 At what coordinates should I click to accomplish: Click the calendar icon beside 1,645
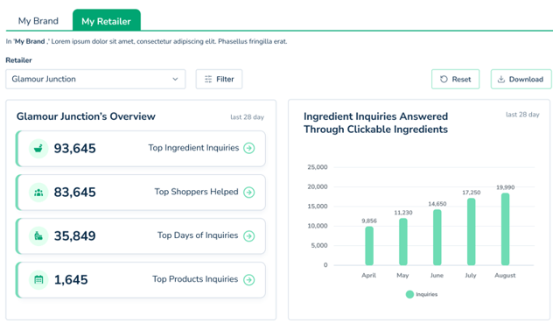(38, 280)
